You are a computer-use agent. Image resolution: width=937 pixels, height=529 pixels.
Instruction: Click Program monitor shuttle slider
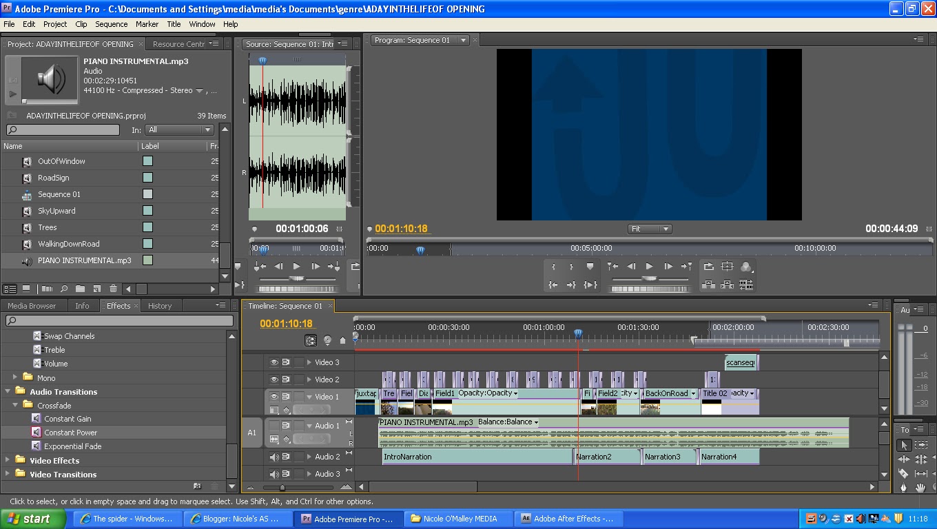coord(650,279)
